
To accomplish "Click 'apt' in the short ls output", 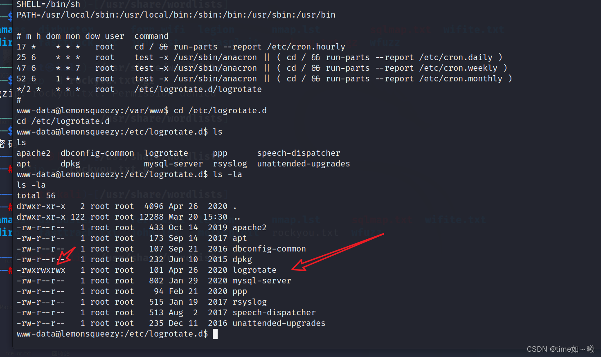I will [24, 164].
